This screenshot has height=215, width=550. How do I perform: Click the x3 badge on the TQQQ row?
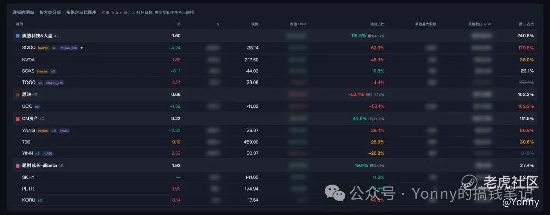(x=40, y=83)
